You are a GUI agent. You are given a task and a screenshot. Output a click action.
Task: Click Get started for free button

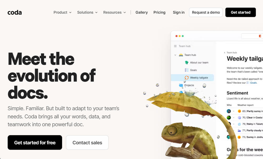tap(35, 142)
